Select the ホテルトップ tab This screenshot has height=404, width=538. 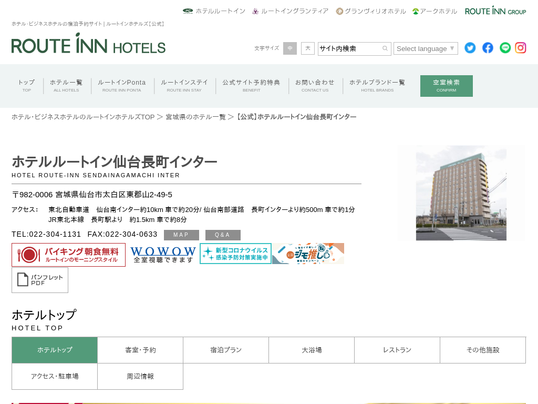[55, 350]
